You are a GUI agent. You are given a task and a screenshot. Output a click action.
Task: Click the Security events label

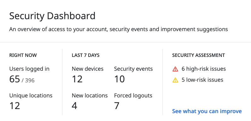tap(133, 69)
